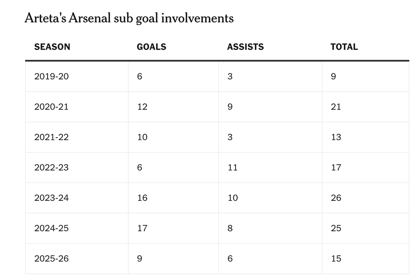Screen dimensions: 419x275
Task: Select the 2022-23 season cell
Action: pos(77,168)
